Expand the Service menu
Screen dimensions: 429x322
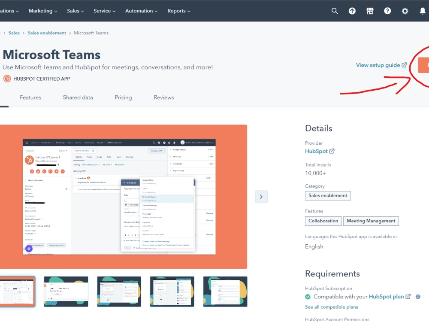(105, 11)
